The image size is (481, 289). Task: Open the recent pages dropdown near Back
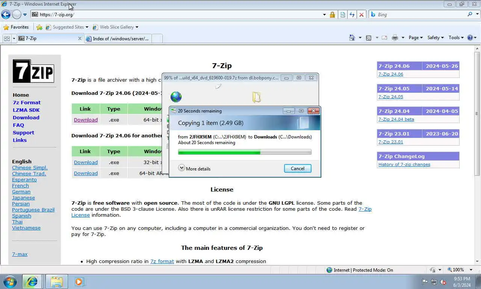tap(25, 15)
